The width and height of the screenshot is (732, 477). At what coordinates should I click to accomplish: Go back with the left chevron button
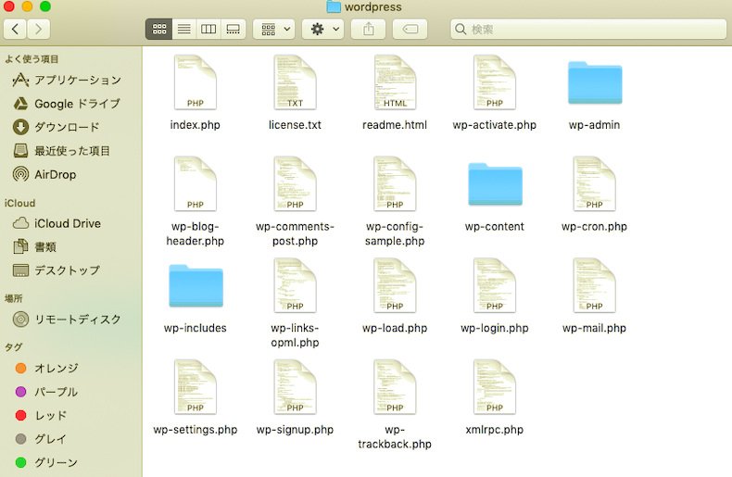point(15,30)
